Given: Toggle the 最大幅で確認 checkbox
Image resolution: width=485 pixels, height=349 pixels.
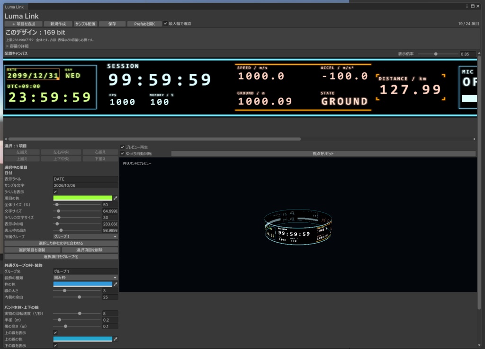Looking at the screenshot, I should point(165,24).
